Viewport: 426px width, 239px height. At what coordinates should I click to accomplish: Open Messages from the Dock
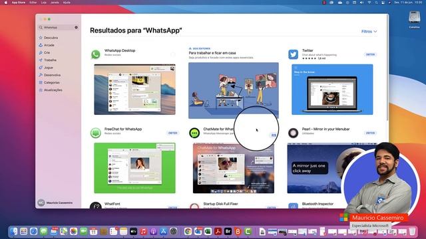(x=43, y=232)
